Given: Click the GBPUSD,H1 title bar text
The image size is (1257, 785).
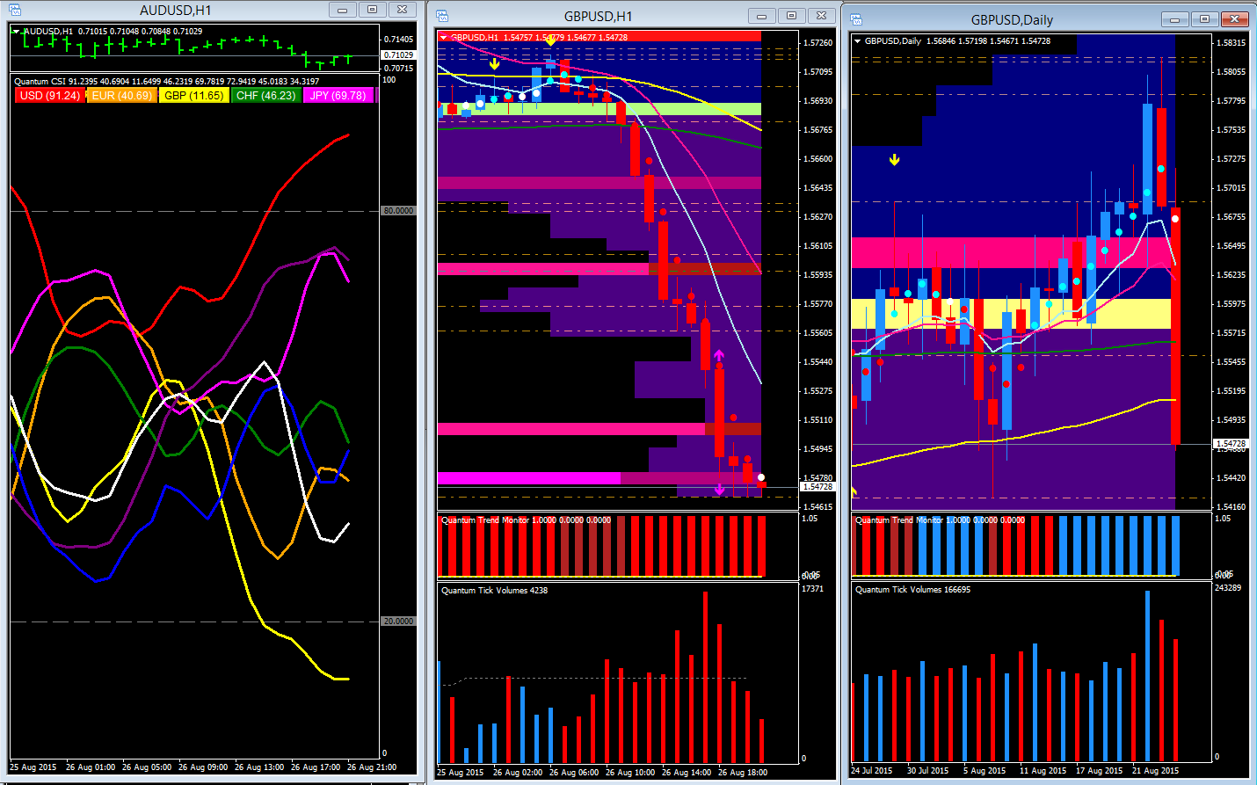Looking at the screenshot, I should tap(598, 17).
